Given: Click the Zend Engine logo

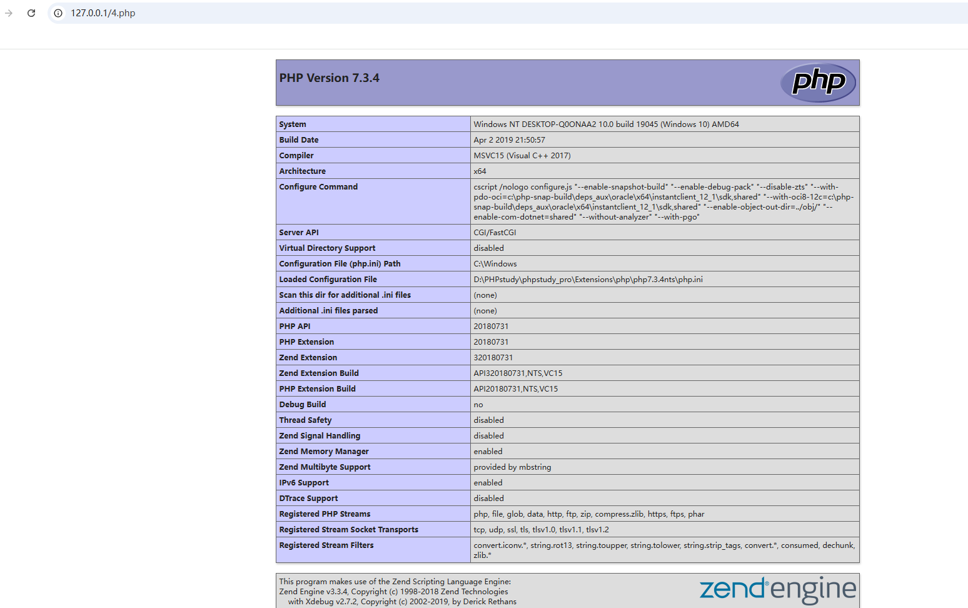Looking at the screenshot, I should point(777,590).
